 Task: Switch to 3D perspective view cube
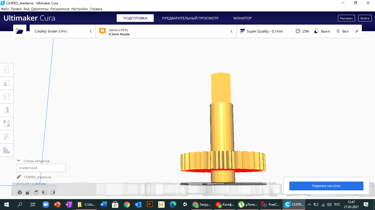(x=20, y=192)
